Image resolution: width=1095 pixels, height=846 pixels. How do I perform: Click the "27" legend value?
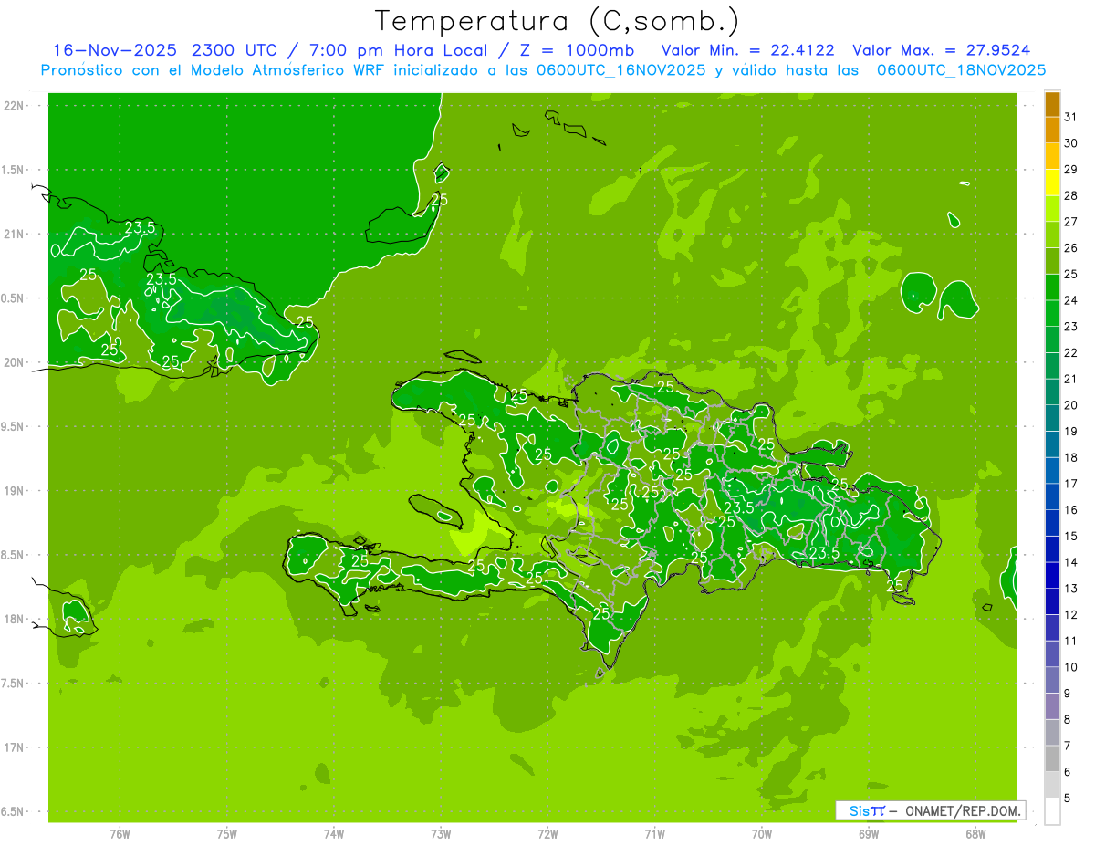1071,222
